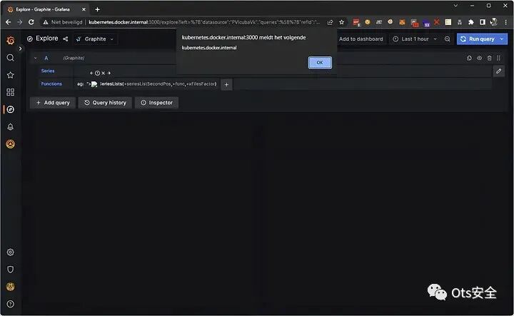Click the right arrow icon in the Series row

[x=109, y=73]
